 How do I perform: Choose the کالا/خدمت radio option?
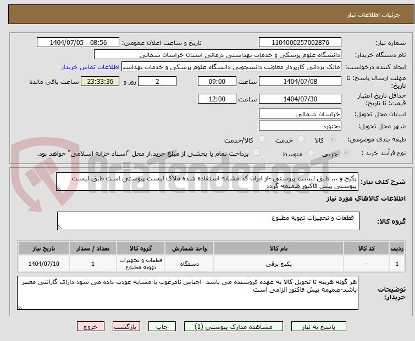pyautogui.click(x=256, y=140)
